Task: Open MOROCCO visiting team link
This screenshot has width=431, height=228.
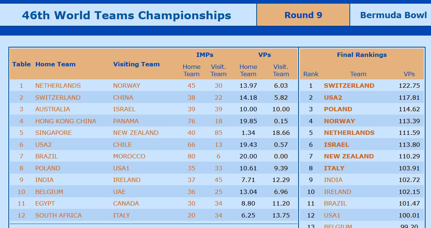Action: [129, 156]
